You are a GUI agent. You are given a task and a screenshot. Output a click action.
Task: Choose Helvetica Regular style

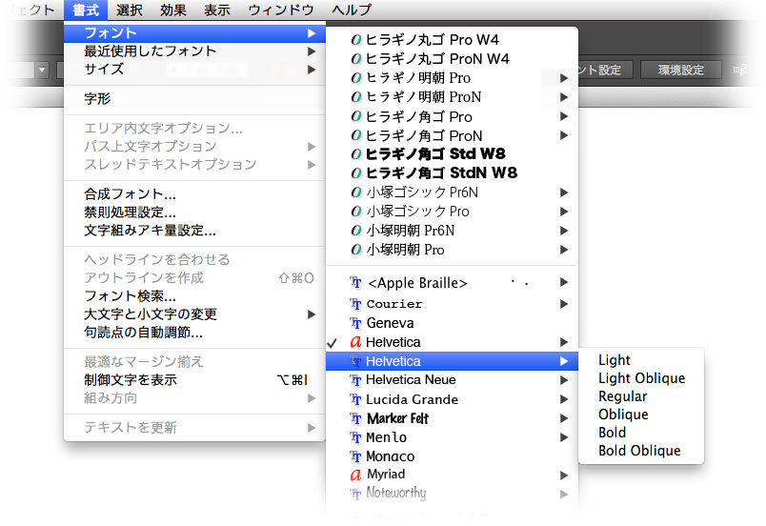pyautogui.click(x=641, y=396)
